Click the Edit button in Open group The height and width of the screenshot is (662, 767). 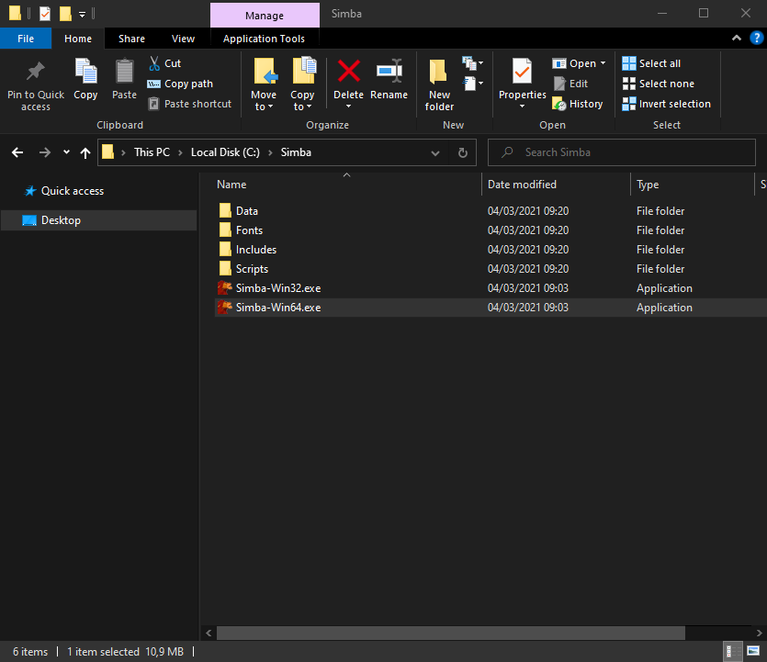(x=570, y=84)
